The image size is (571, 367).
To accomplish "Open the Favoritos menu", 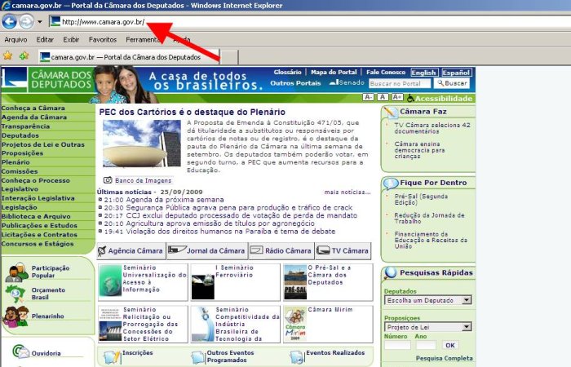I will tap(102, 39).
